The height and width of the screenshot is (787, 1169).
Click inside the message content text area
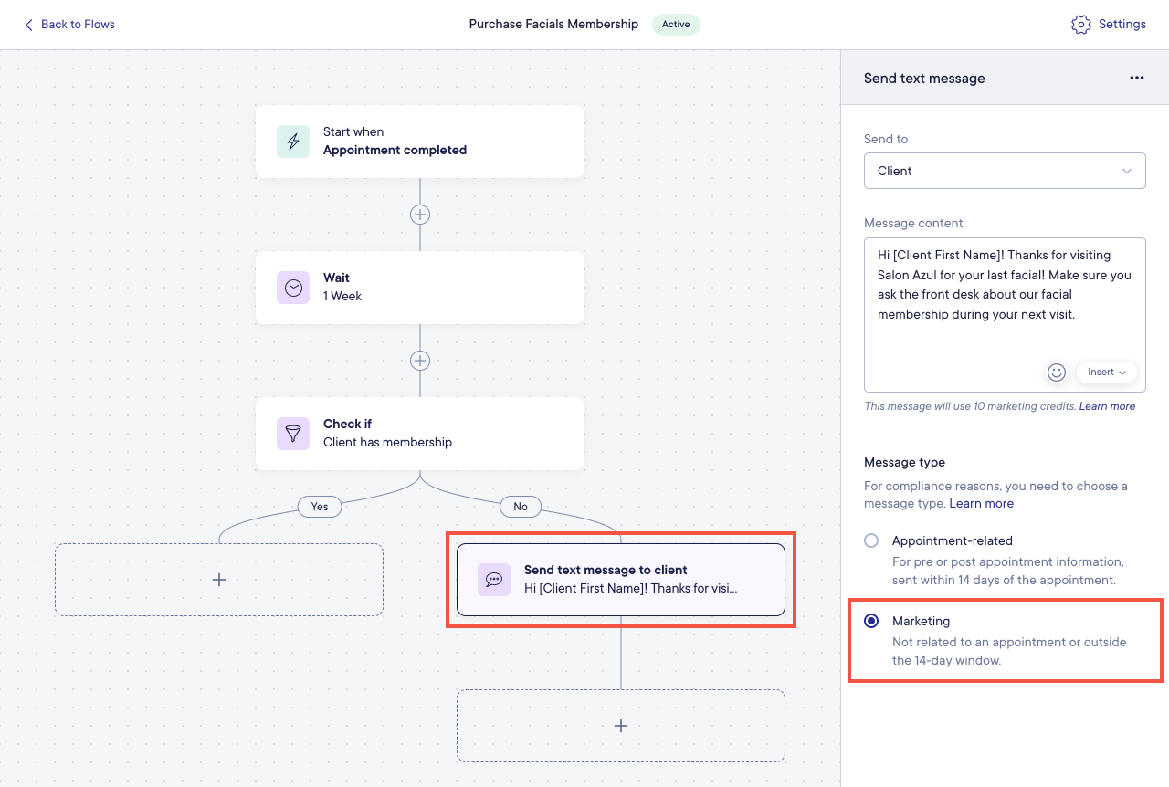coord(1005,301)
